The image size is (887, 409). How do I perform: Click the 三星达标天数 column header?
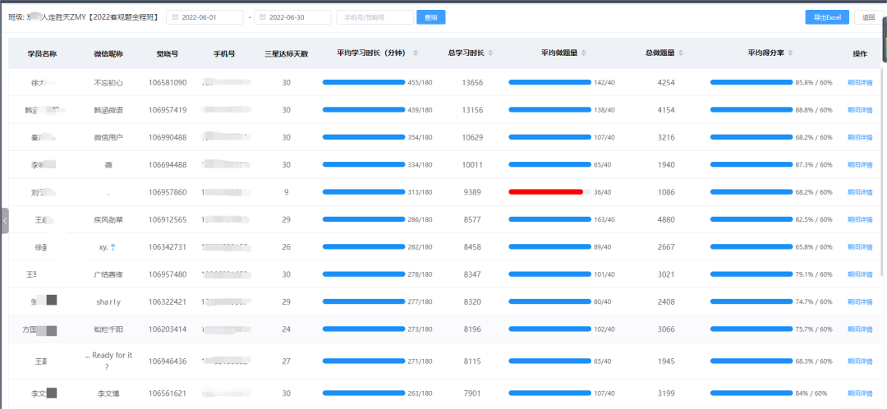tap(287, 53)
